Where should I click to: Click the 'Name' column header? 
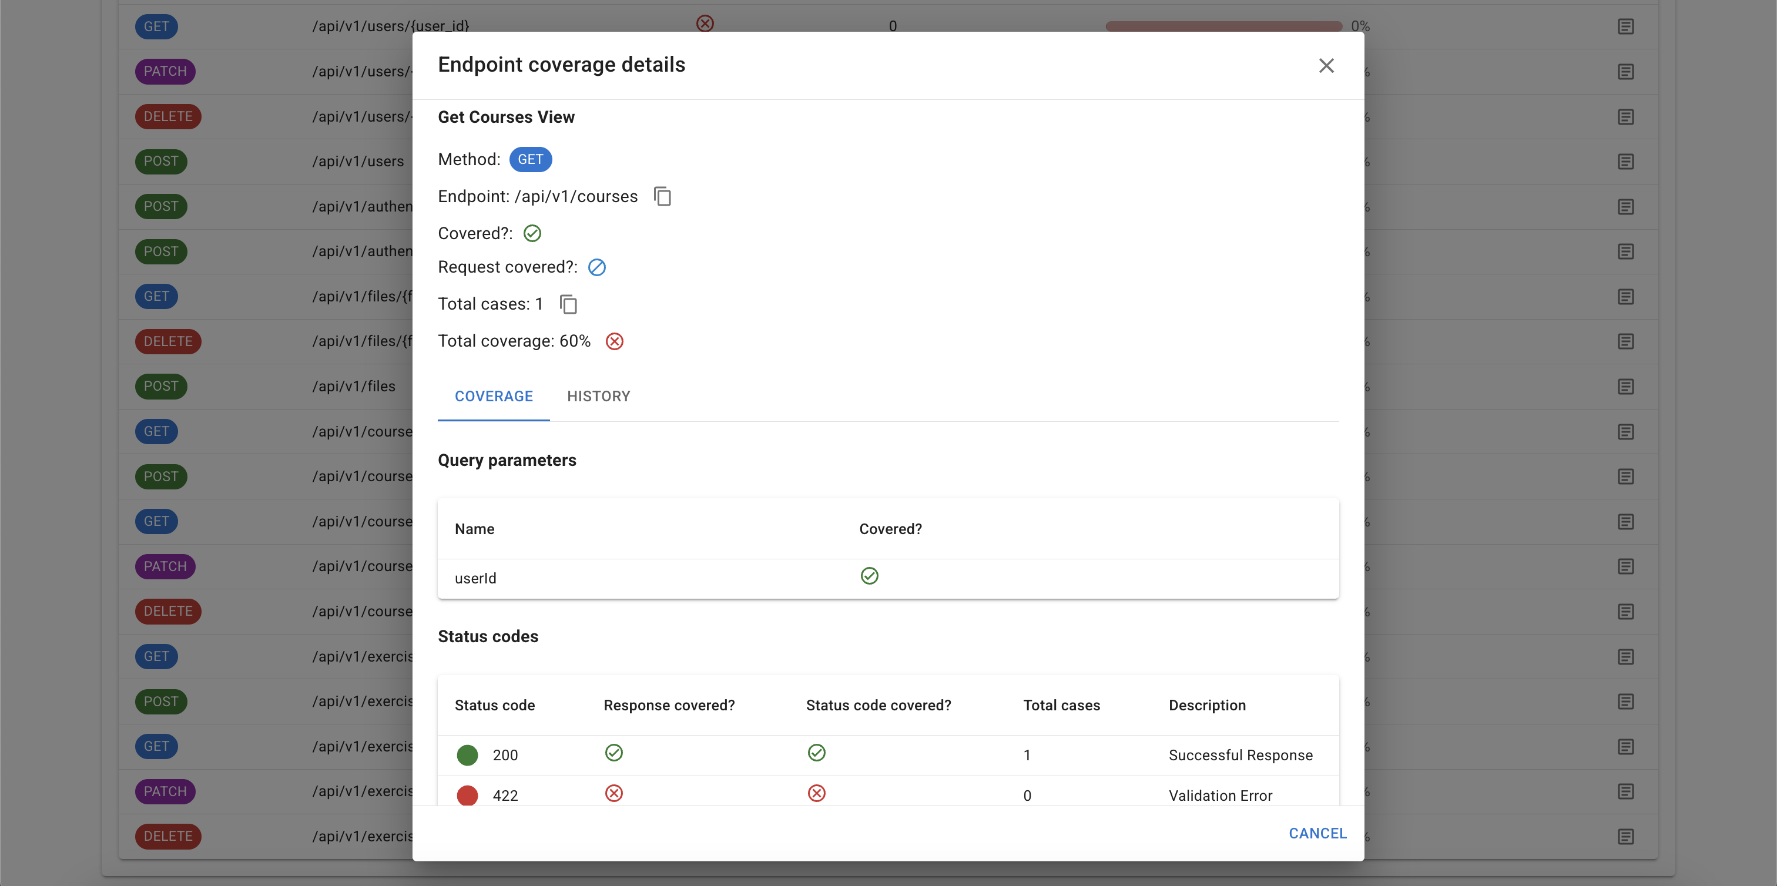[x=475, y=529]
